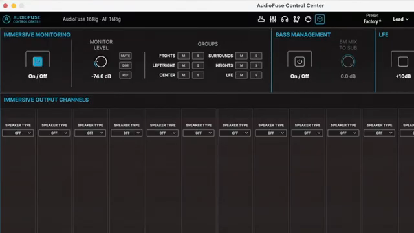Open eighth output channel Speaker Type dropdown
This screenshot has height=233, width=414.
[x=271, y=133]
